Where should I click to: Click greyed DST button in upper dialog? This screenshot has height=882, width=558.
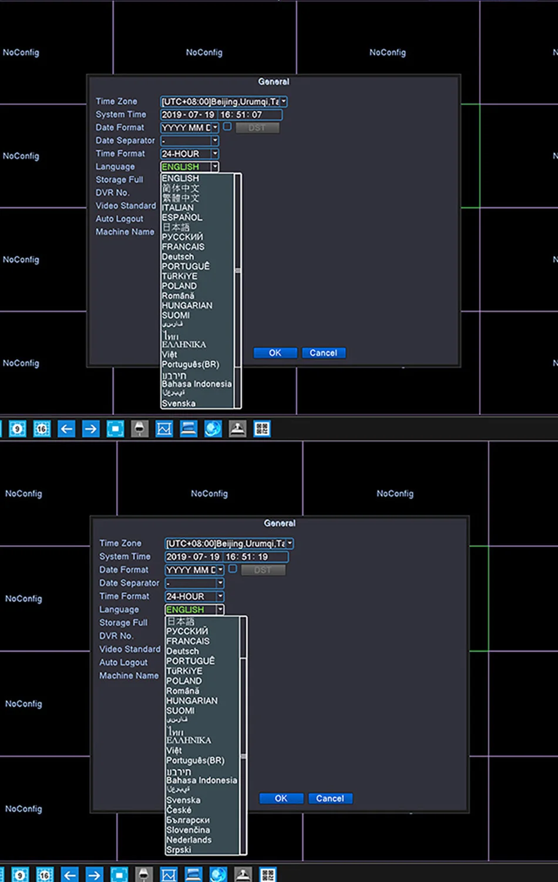coord(257,128)
